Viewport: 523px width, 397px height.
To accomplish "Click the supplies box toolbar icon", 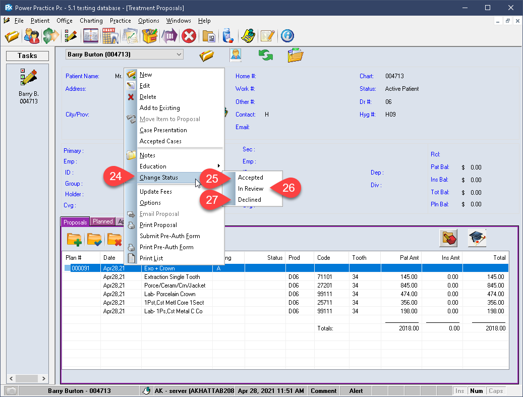I will point(150,36).
